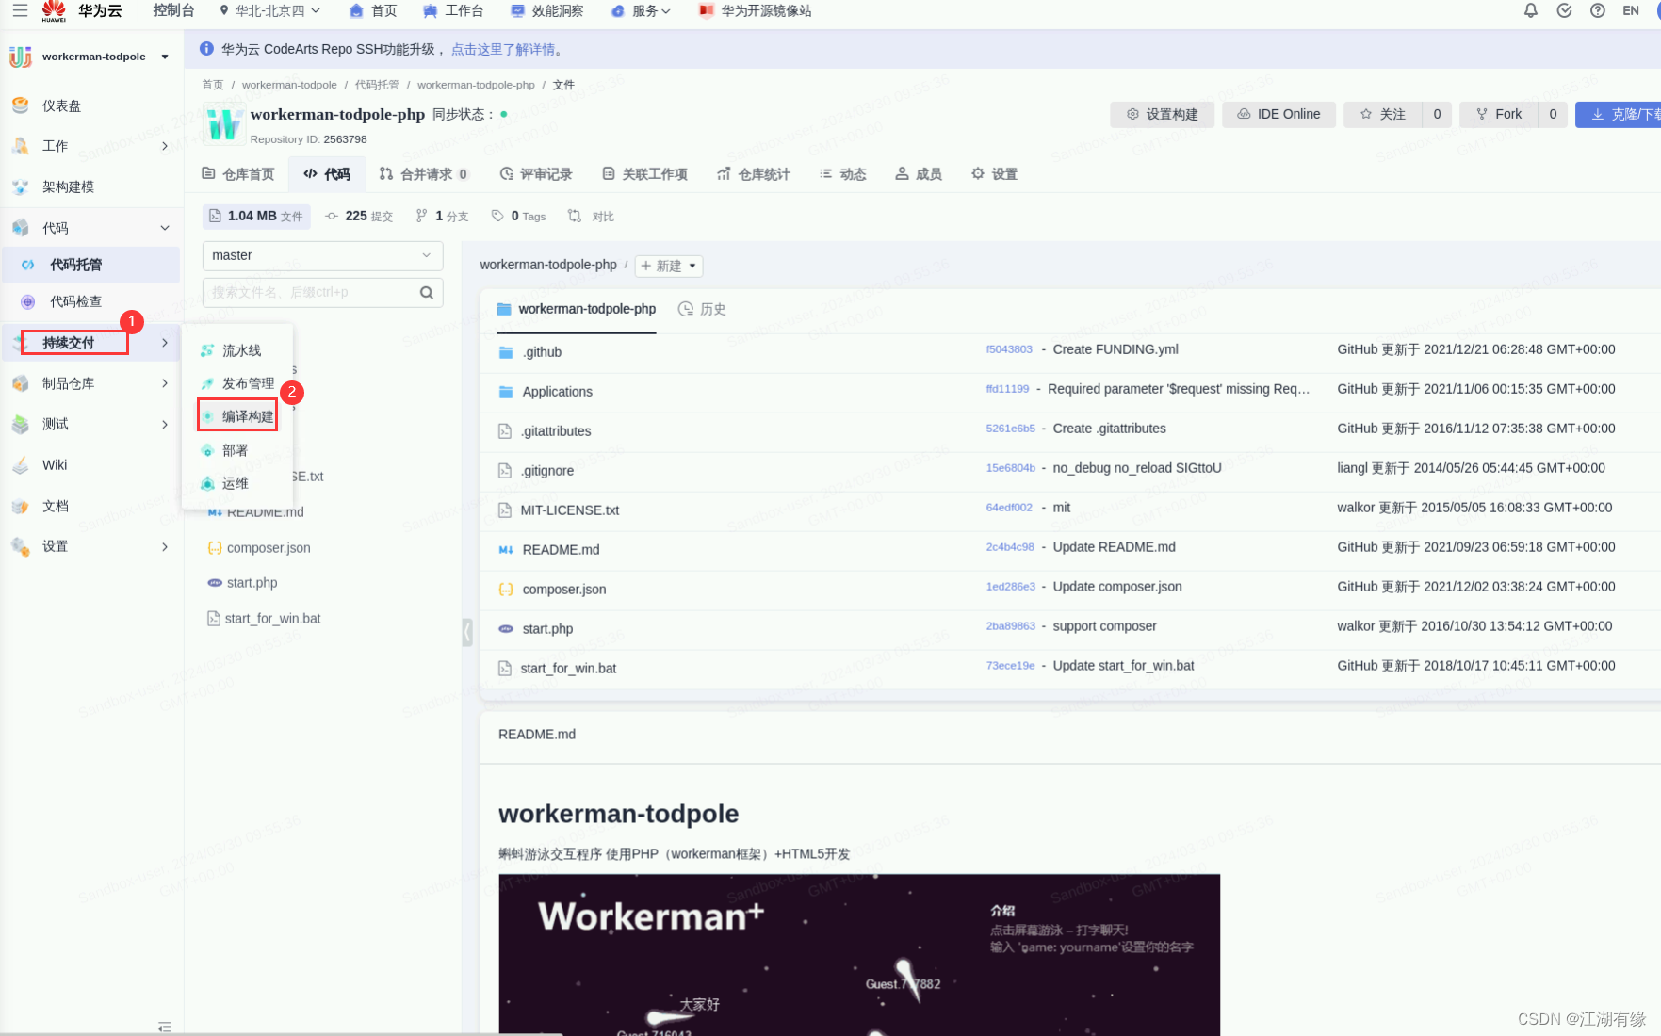1661x1036 pixels.
Task: Select 流水线 in the flyout menu
Action: [241, 350]
